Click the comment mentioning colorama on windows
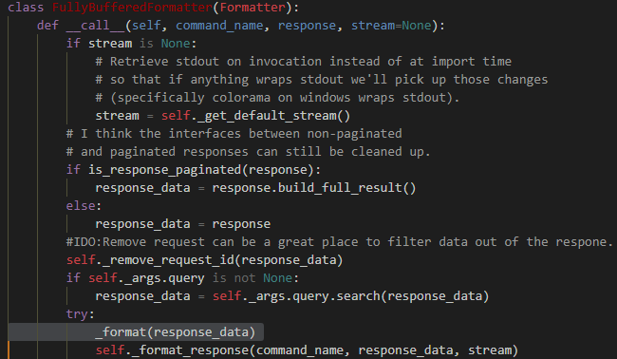This screenshot has width=617, height=359. tap(277, 98)
